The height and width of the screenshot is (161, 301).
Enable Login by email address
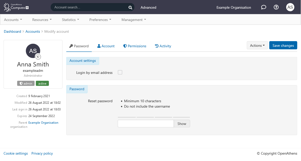120,72
